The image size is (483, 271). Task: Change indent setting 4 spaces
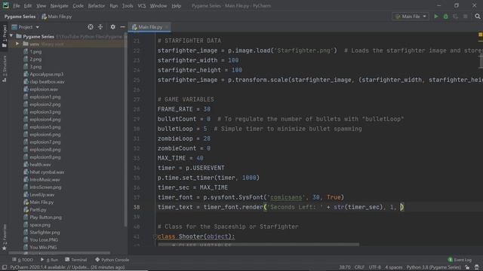[394, 267]
